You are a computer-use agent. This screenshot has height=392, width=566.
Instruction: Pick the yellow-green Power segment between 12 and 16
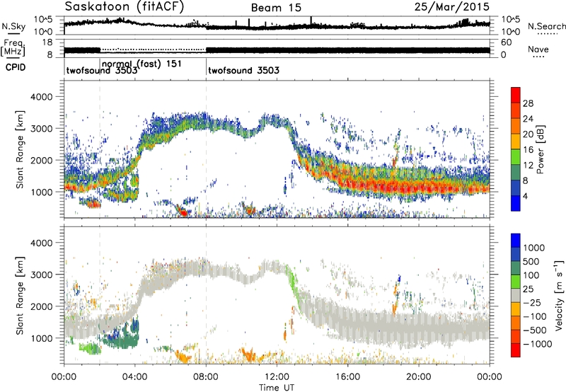point(516,156)
